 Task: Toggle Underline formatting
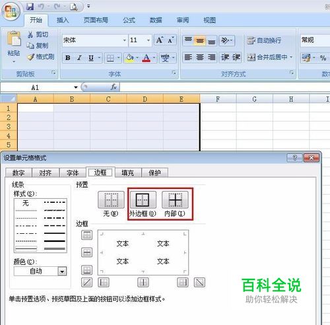click(x=90, y=58)
